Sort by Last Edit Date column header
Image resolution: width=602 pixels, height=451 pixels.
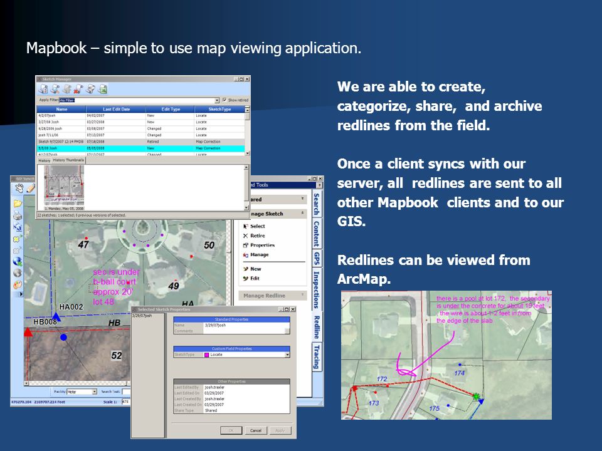click(x=117, y=109)
